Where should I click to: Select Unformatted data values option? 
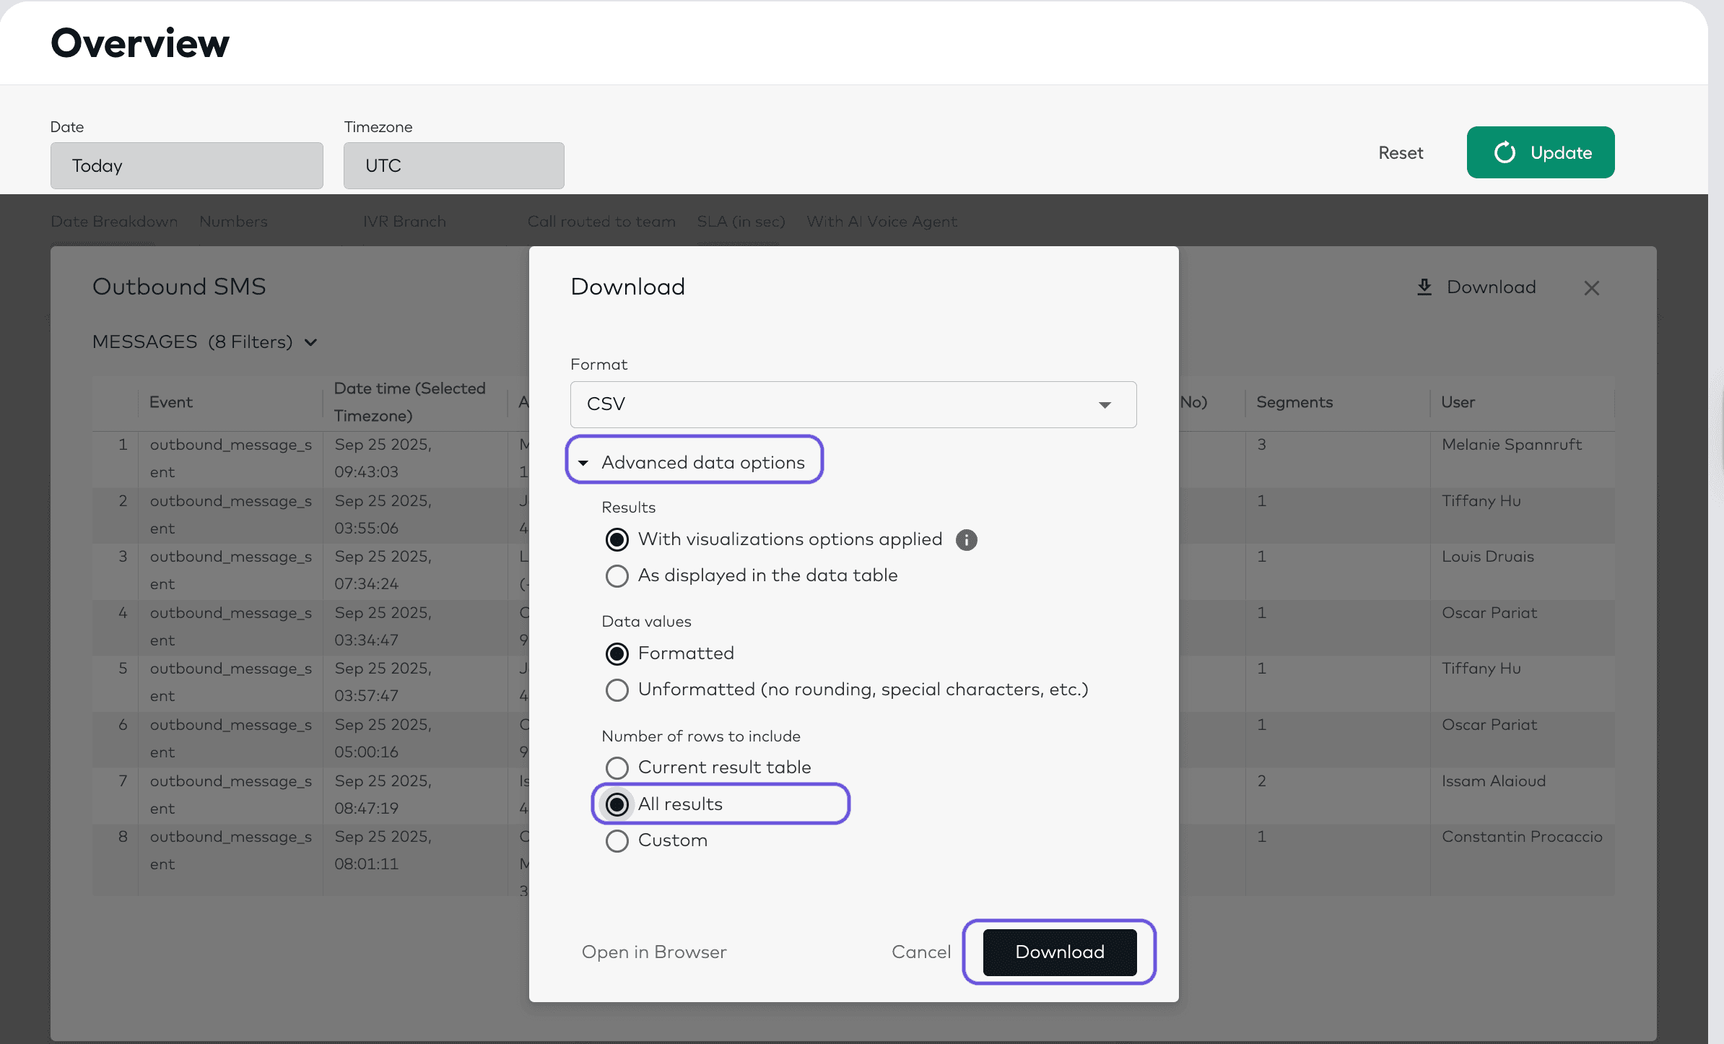[617, 690]
